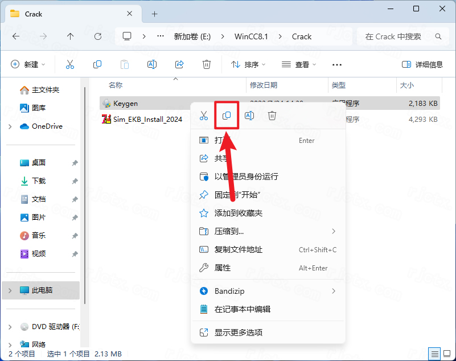Open the 查看 view dropdown

tap(299, 64)
